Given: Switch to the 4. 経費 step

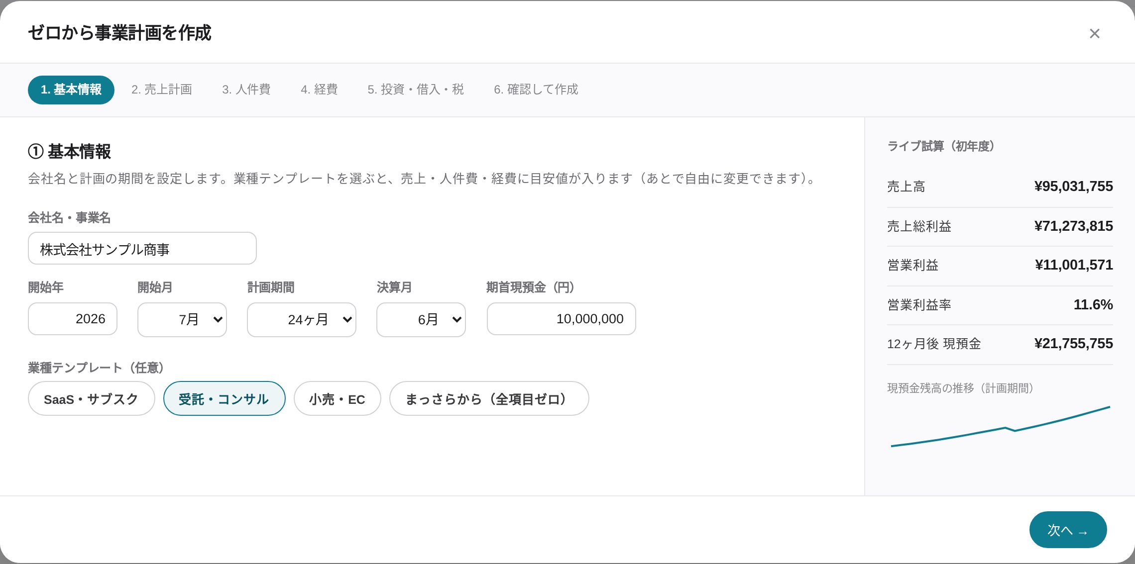Looking at the screenshot, I should pos(319,90).
